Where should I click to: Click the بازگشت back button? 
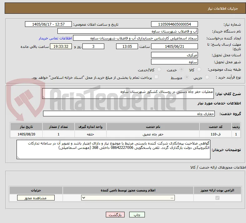click(115, 215)
